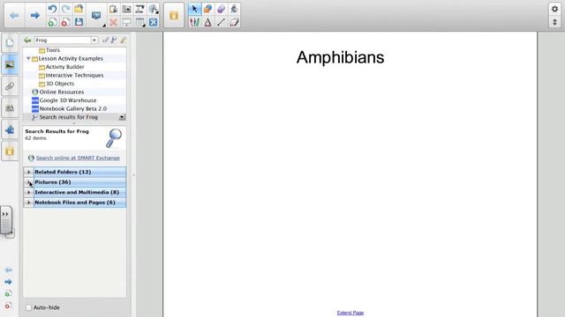Add a new page with green plus icon
Viewport: 565px width, 317px height.
click(x=52, y=22)
